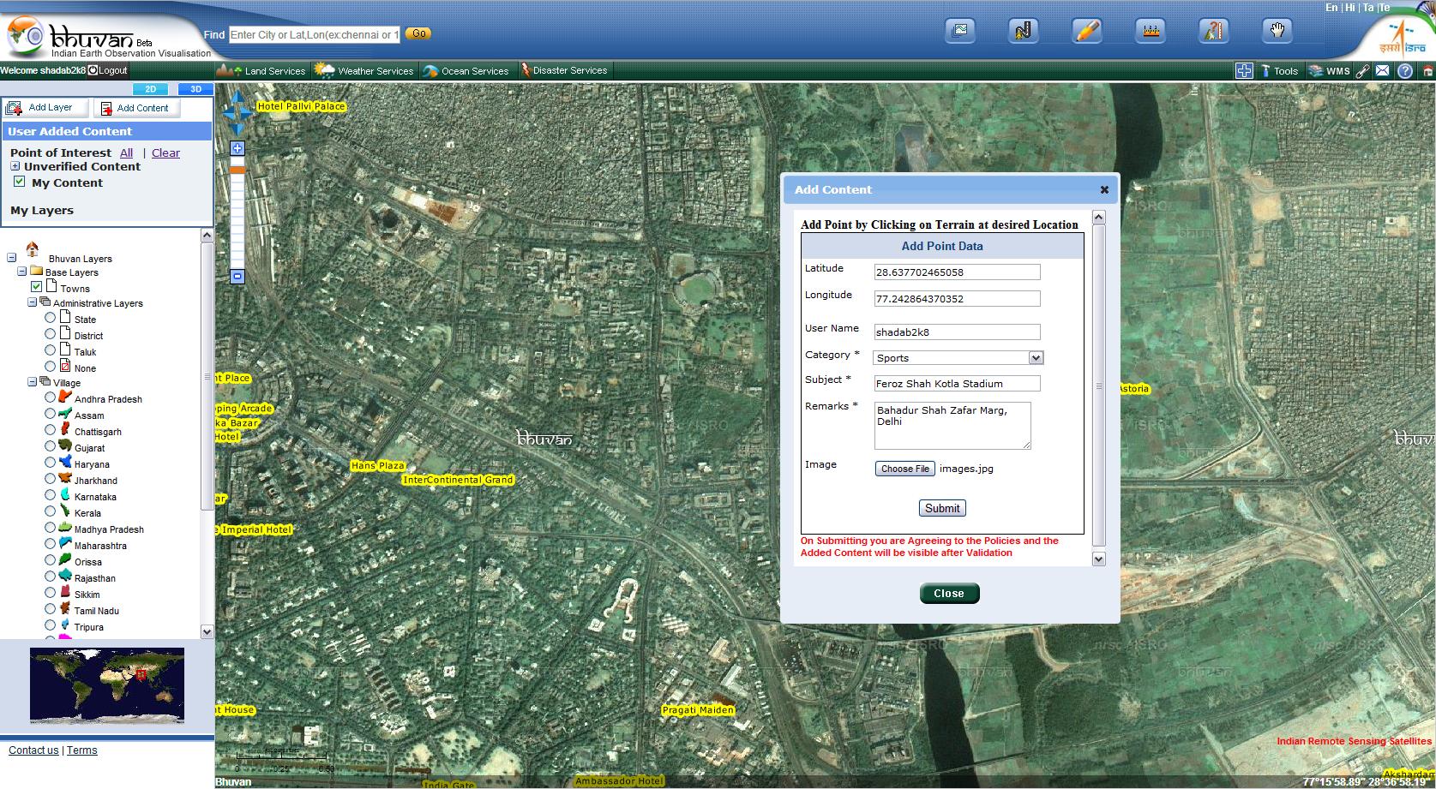
Task: Click the All link for Point of Interest
Action: click(x=126, y=152)
